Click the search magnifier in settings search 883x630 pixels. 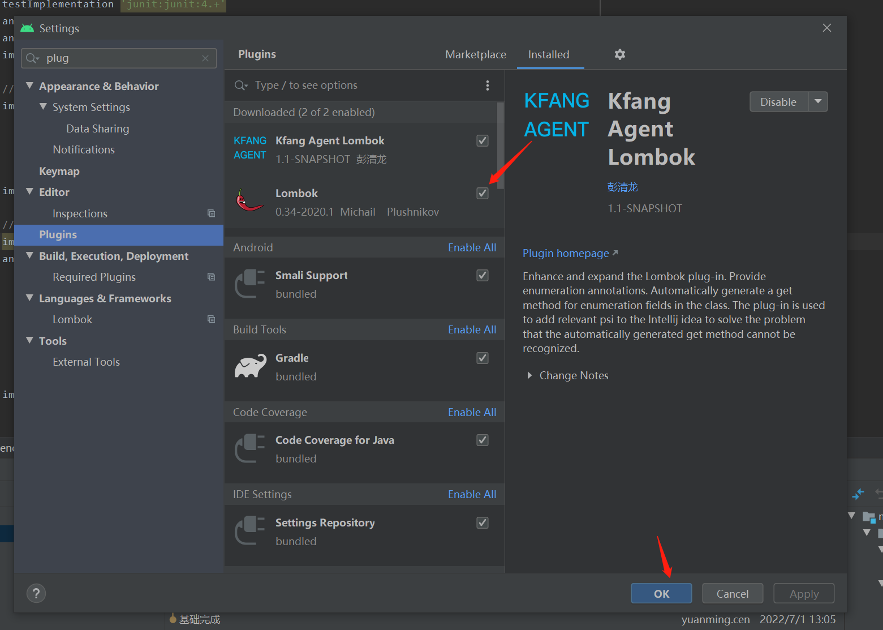tap(32, 58)
